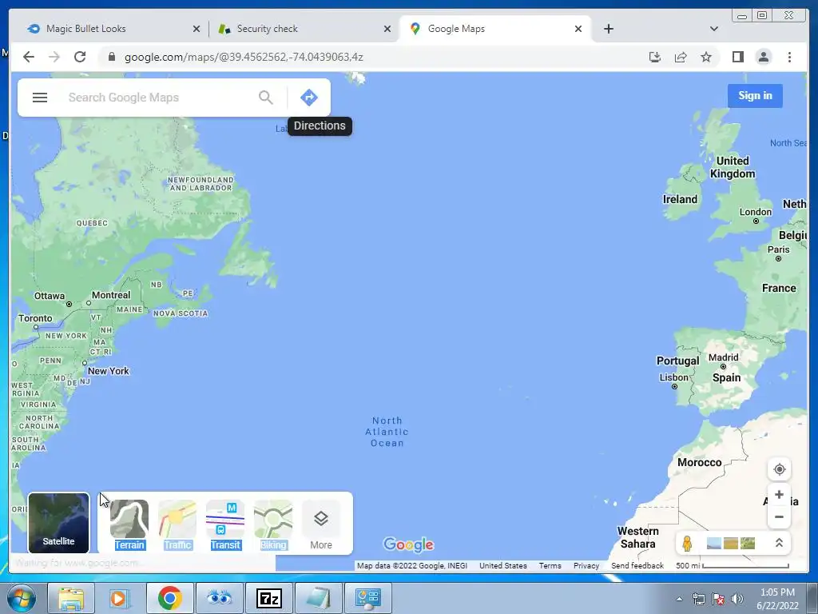Select the Google Maps tab
818x614 pixels.
494,29
